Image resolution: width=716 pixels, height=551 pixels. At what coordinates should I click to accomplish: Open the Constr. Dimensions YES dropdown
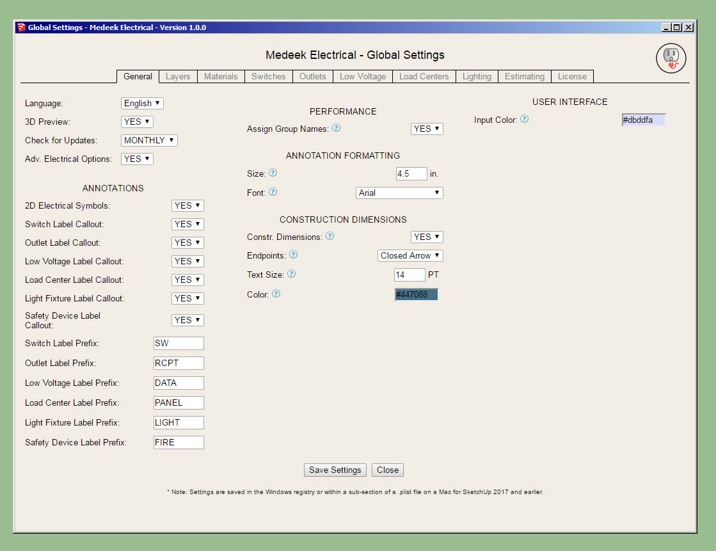point(427,237)
